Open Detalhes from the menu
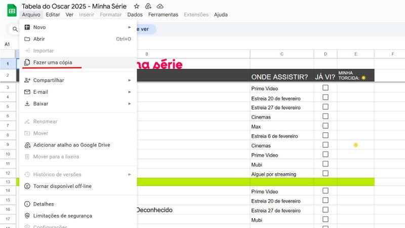This screenshot has height=228, width=405. point(78,204)
